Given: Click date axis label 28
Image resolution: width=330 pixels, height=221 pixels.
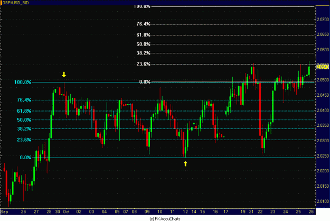Looking at the screenshot, I should pos(49,211).
